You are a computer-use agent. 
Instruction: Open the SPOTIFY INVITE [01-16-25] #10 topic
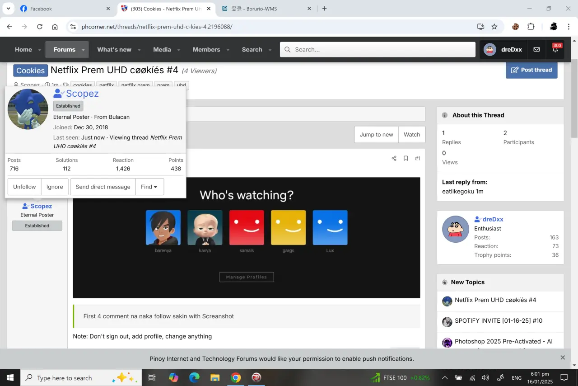coord(499,320)
